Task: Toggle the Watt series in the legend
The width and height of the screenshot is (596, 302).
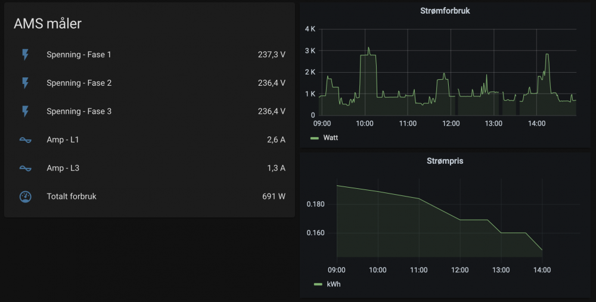Action: 330,138
